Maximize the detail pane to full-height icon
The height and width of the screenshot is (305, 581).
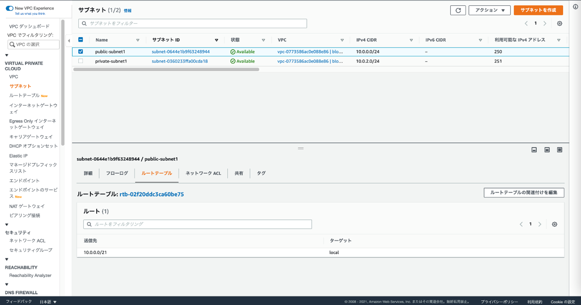click(x=560, y=150)
